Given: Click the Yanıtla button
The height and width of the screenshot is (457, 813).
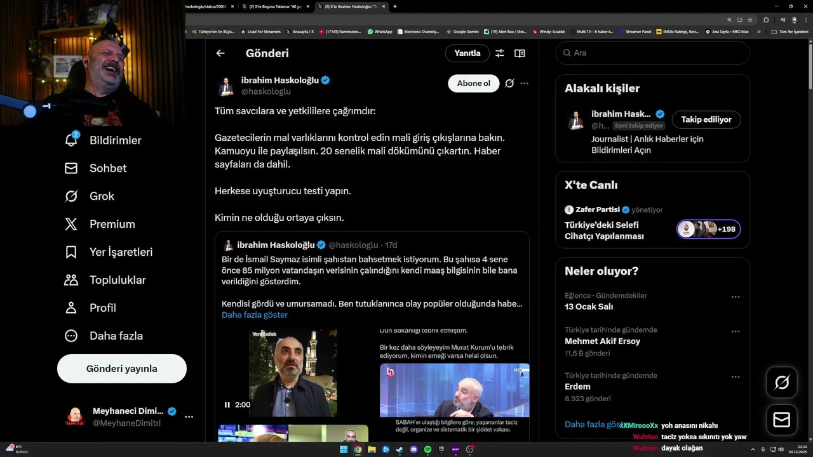Looking at the screenshot, I should coord(467,53).
